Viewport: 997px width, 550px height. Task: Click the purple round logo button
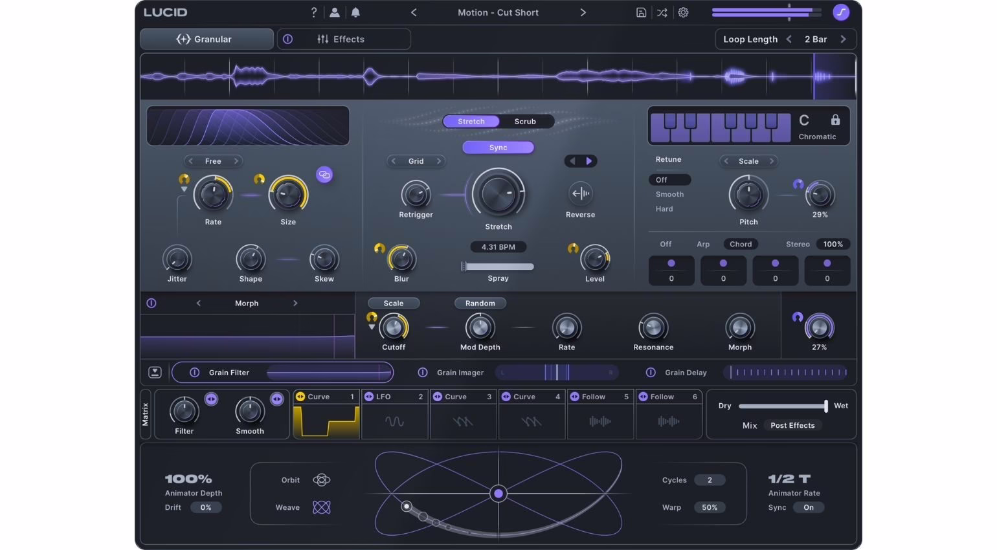841,12
